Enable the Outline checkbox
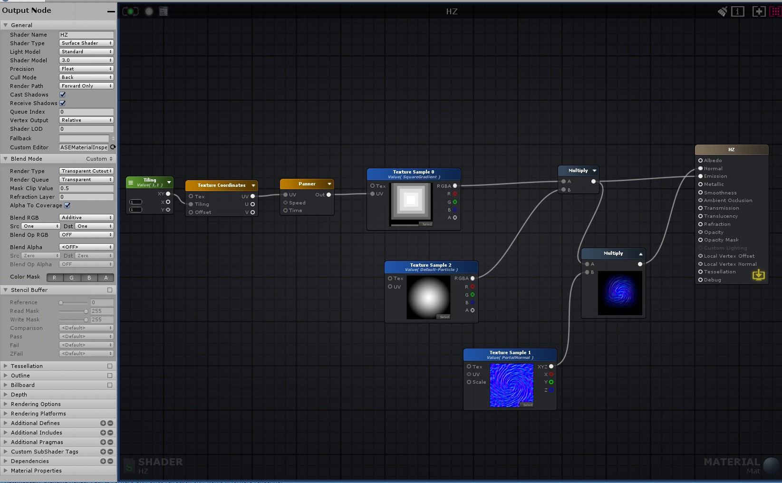This screenshot has width=782, height=483. pos(110,376)
